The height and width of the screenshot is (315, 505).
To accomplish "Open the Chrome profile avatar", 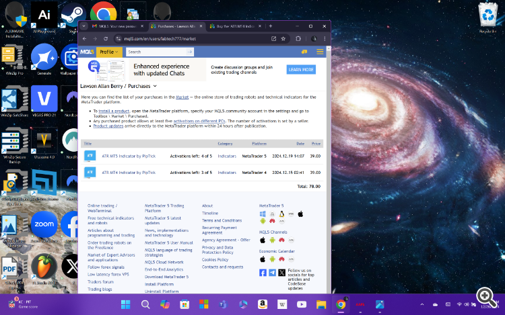I will (314, 38).
